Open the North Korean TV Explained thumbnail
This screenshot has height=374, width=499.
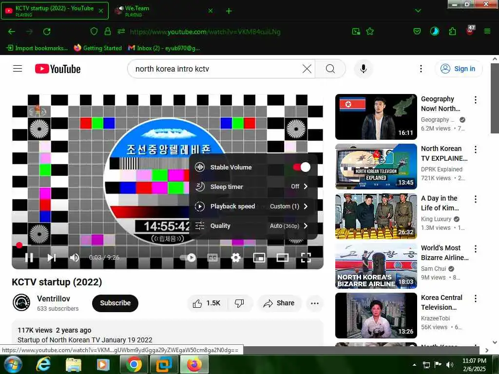coord(376,167)
